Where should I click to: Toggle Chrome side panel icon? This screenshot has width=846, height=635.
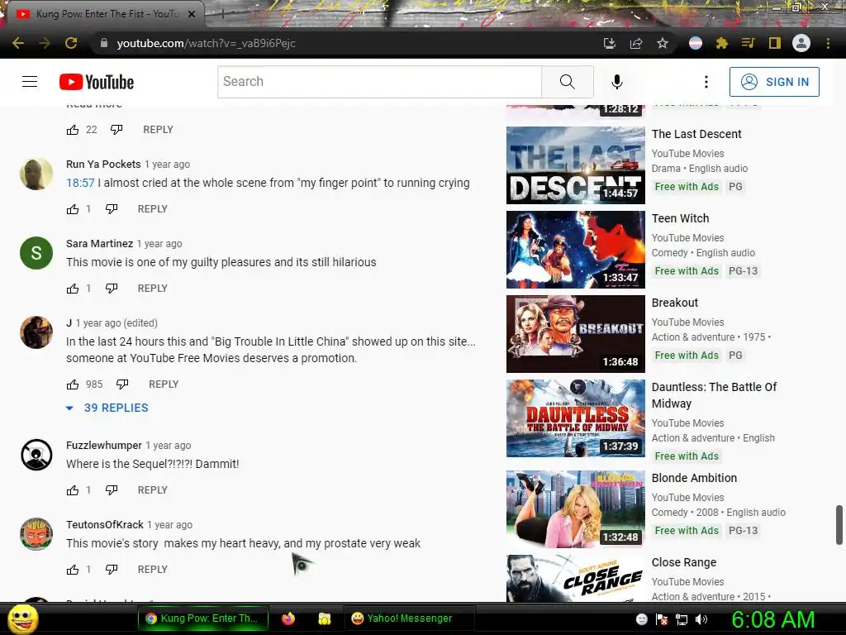(x=775, y=43)
